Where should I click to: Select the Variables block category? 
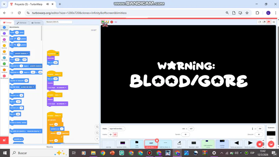(x=4, y=70)
